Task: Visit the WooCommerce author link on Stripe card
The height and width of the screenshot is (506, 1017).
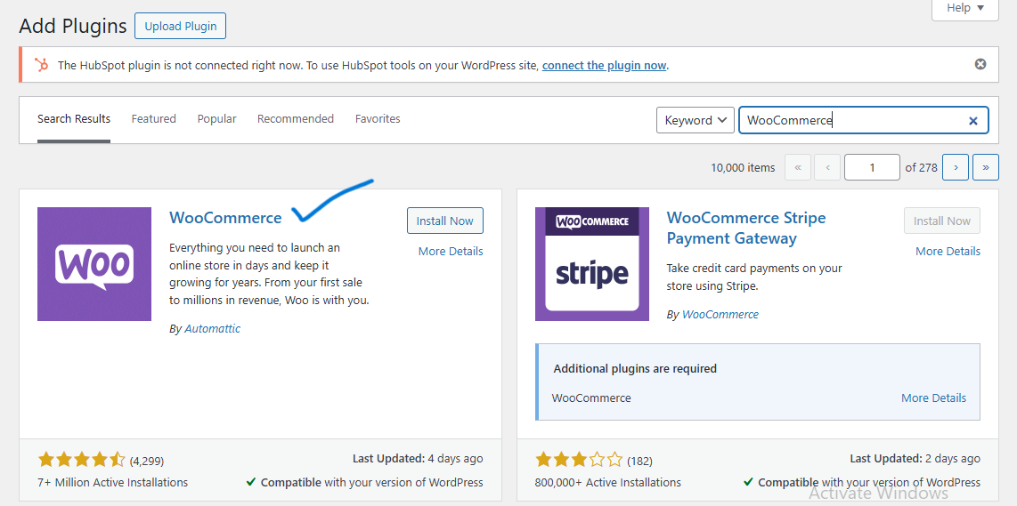Action: point(720,315)
